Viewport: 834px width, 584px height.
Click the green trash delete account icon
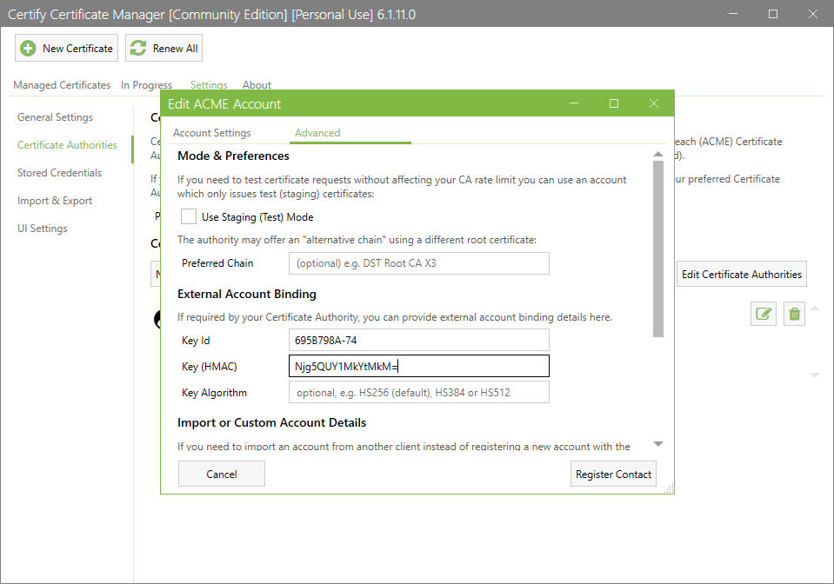[x=794, y=314]
